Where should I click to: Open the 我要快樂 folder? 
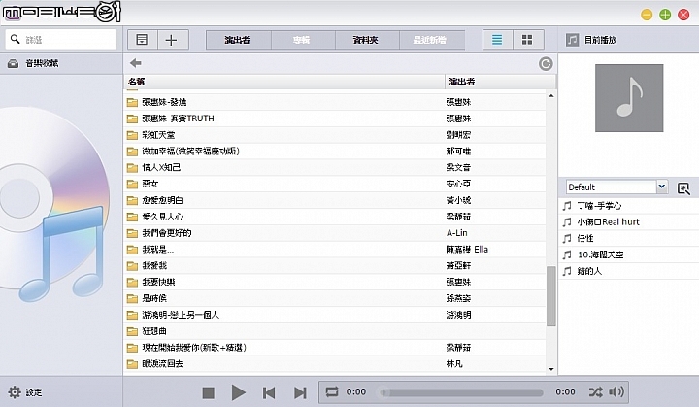[x=335, y=282]
